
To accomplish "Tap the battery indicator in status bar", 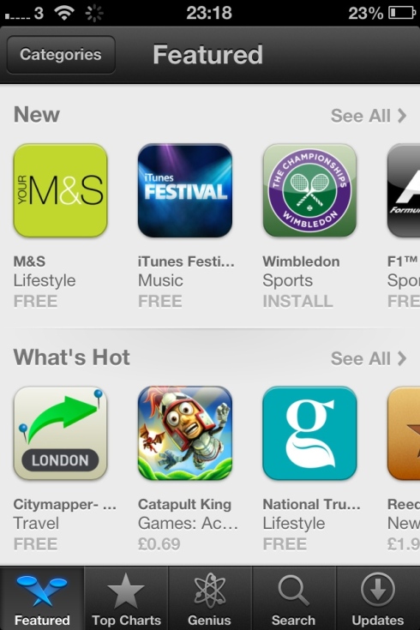I will click(x=402, y=13).
